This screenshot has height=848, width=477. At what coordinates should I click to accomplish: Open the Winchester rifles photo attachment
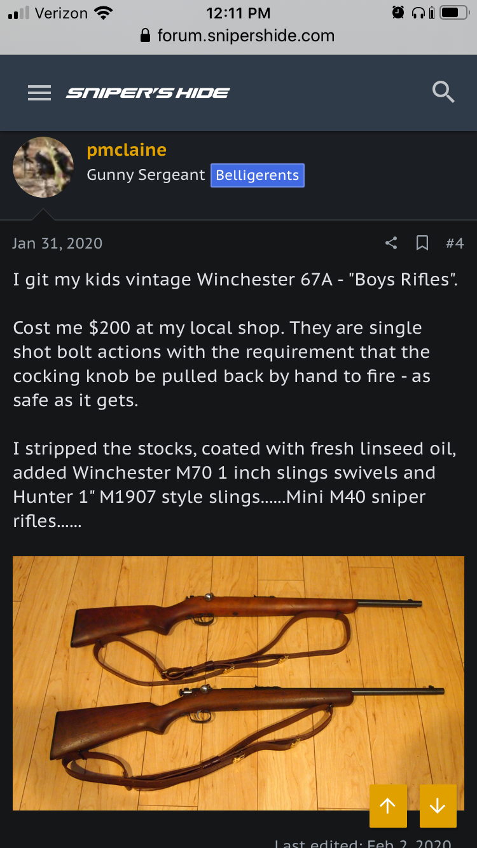click(238, 683)
